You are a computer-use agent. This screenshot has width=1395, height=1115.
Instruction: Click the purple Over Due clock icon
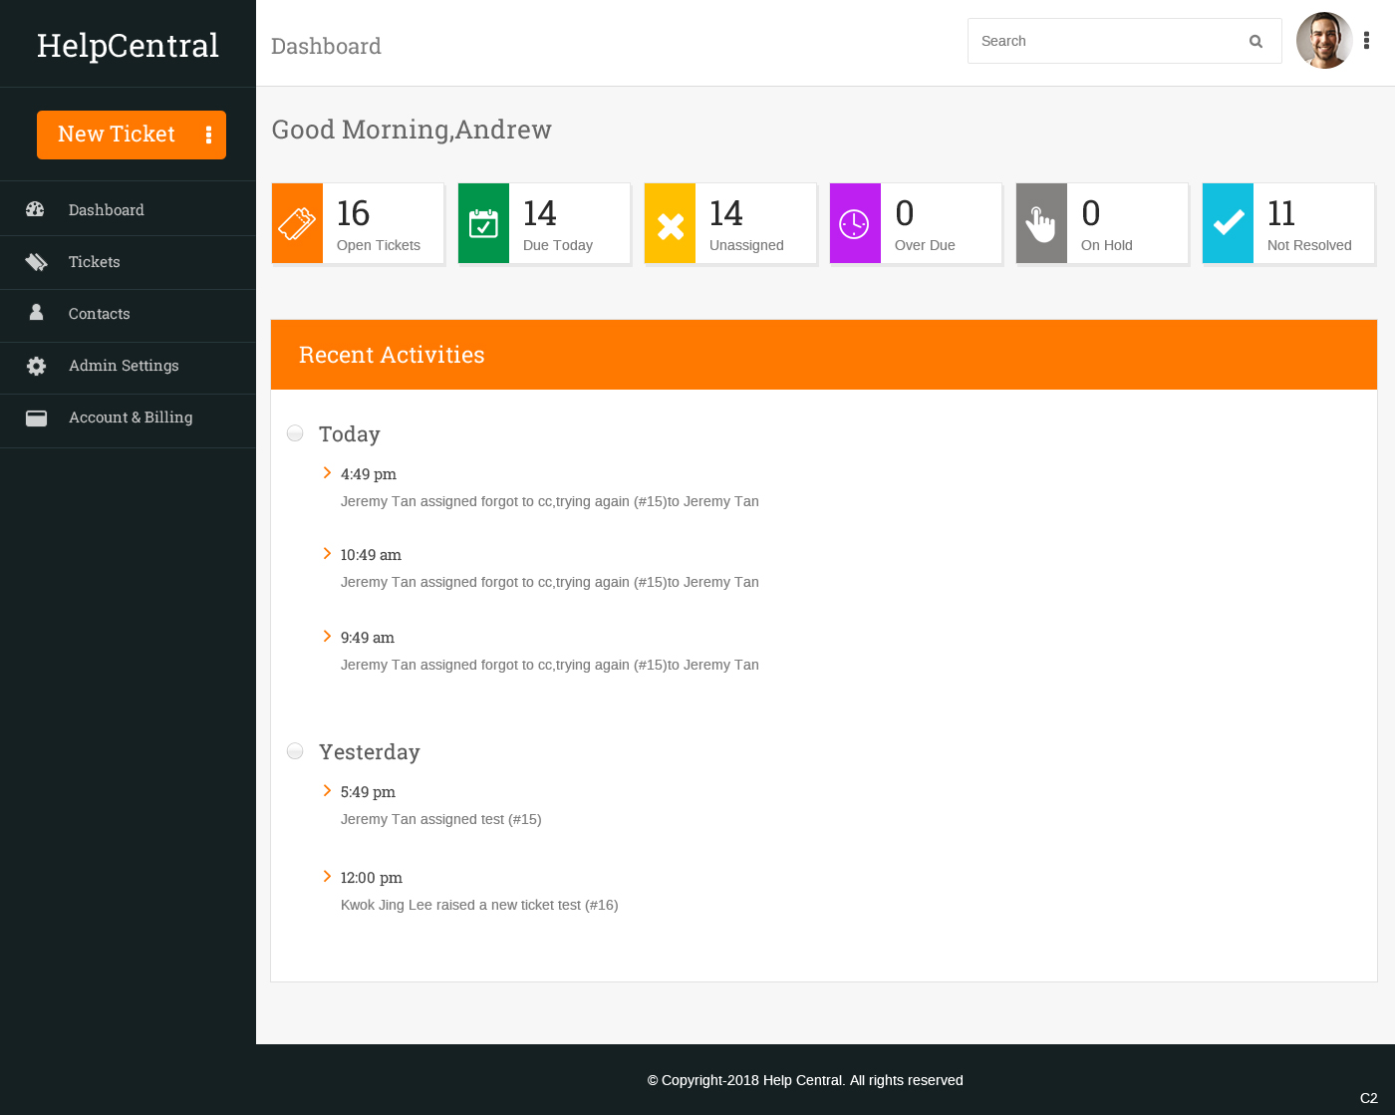[855, 223]
